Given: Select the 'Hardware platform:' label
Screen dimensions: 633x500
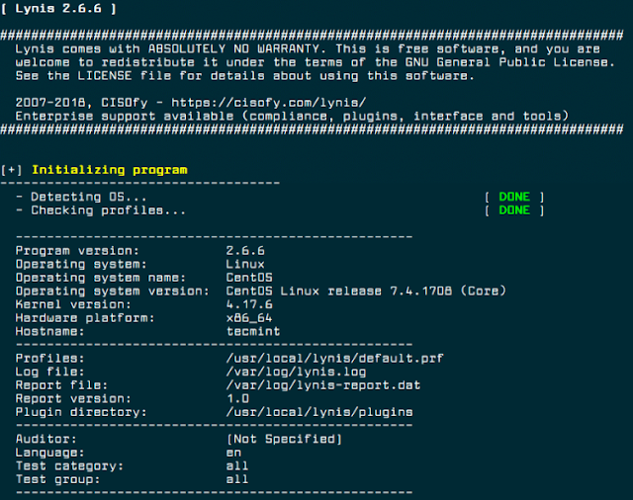Looking at the screenshot, I should 85,318.
